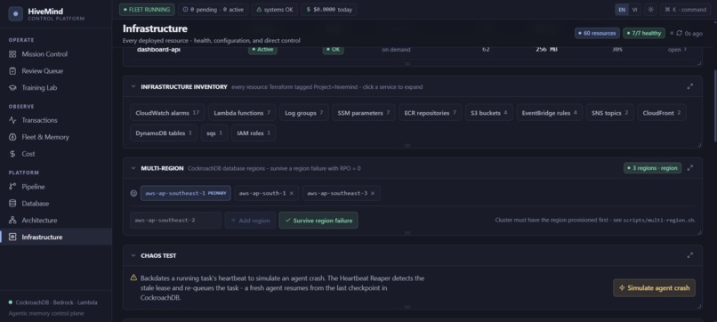Image resolution: width=717 pixels, height=322 pixels.
Task: Expand Log groups service chip
Action: (304, 112)
